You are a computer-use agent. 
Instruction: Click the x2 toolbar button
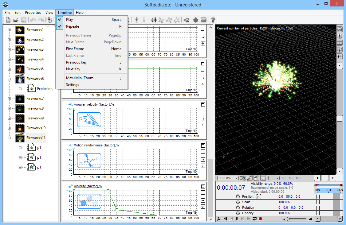tap(186, 20)
